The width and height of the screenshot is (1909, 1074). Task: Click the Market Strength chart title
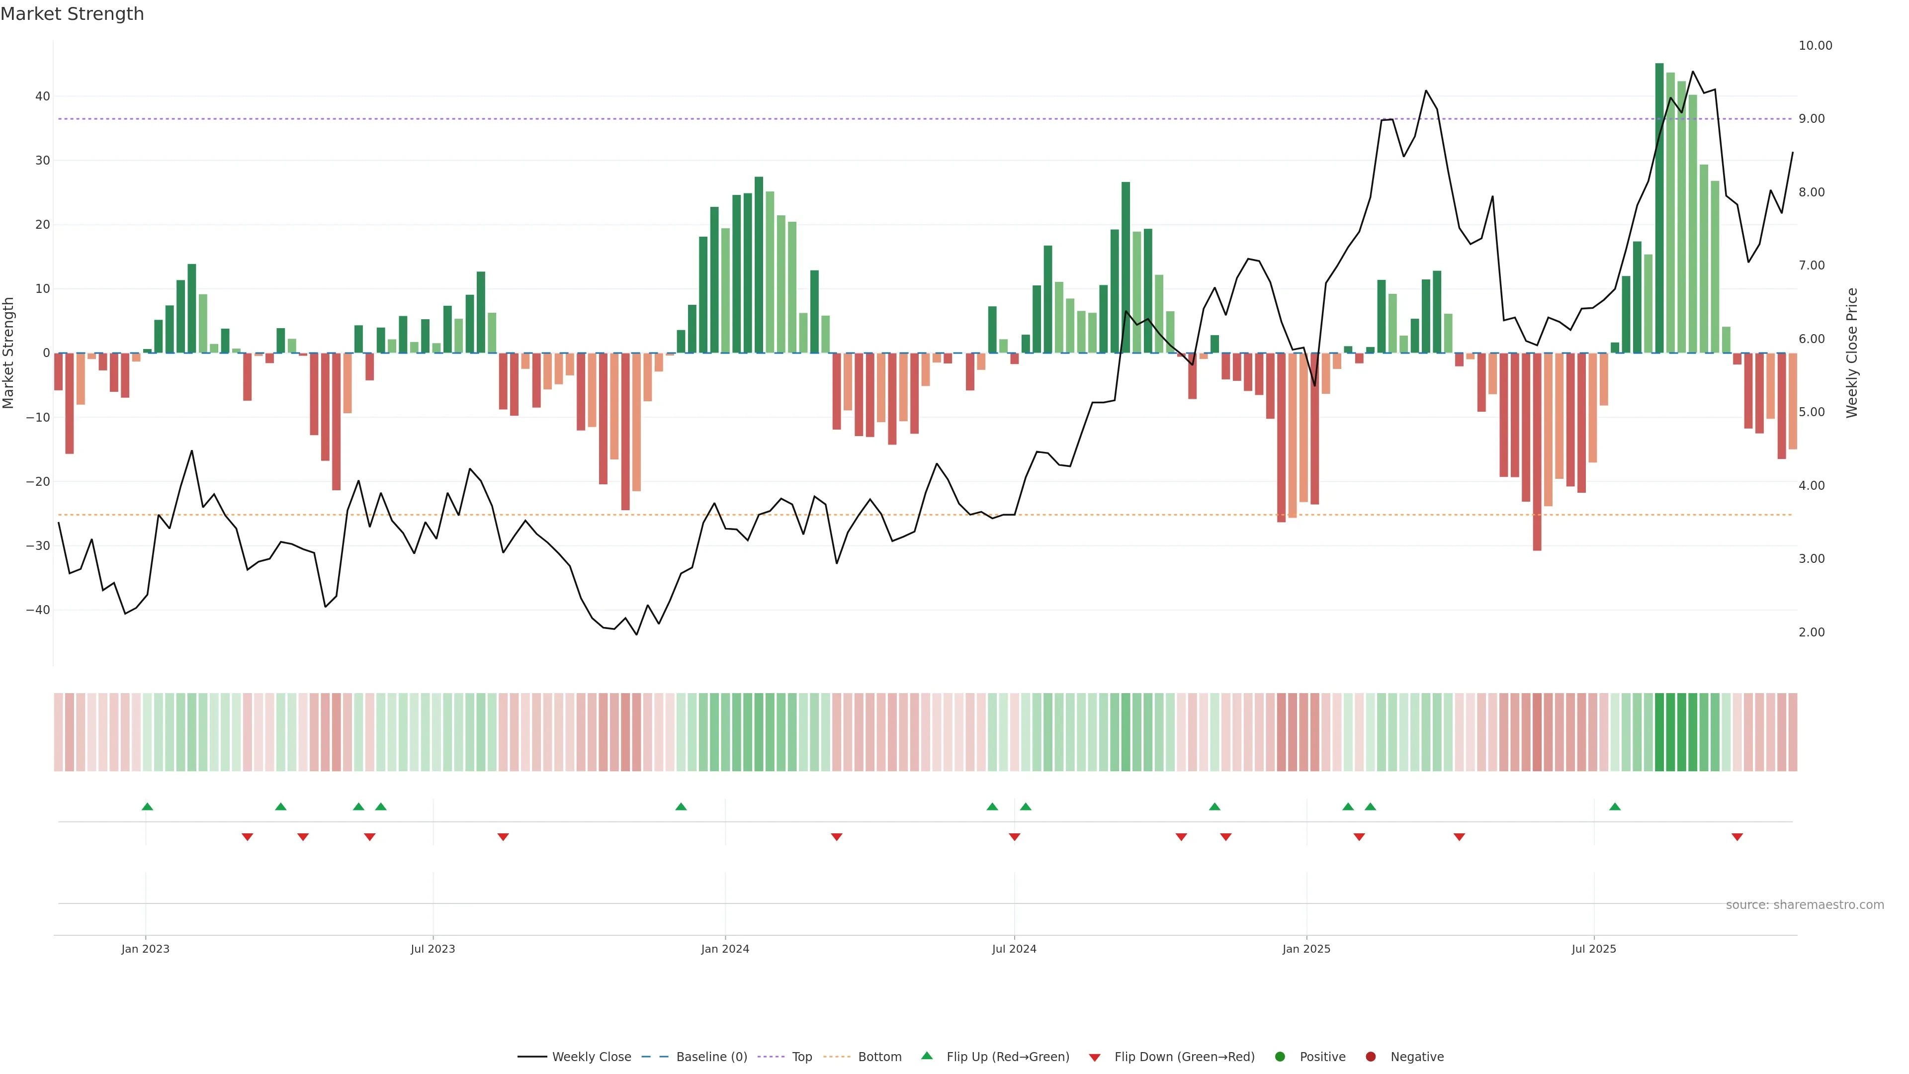72,14
